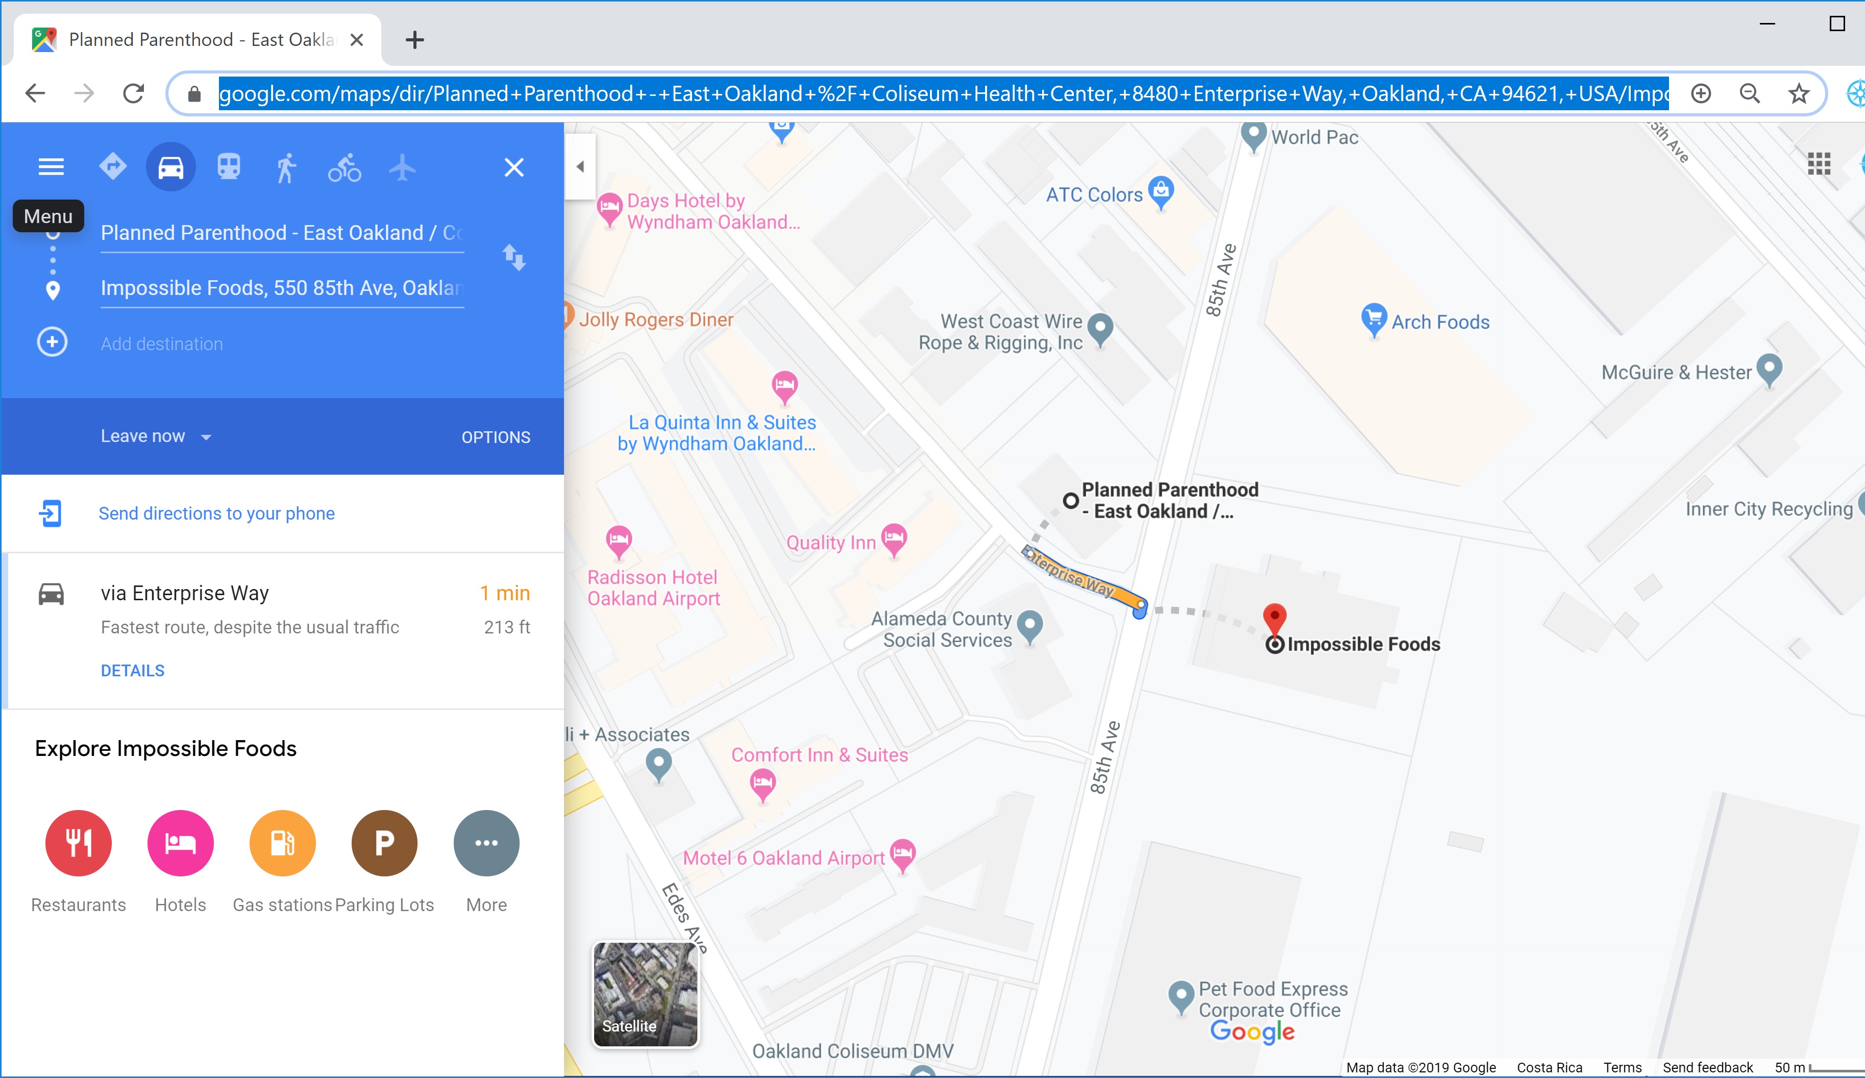Click the Comfort Inn & Suites marker

click(763, 786)
